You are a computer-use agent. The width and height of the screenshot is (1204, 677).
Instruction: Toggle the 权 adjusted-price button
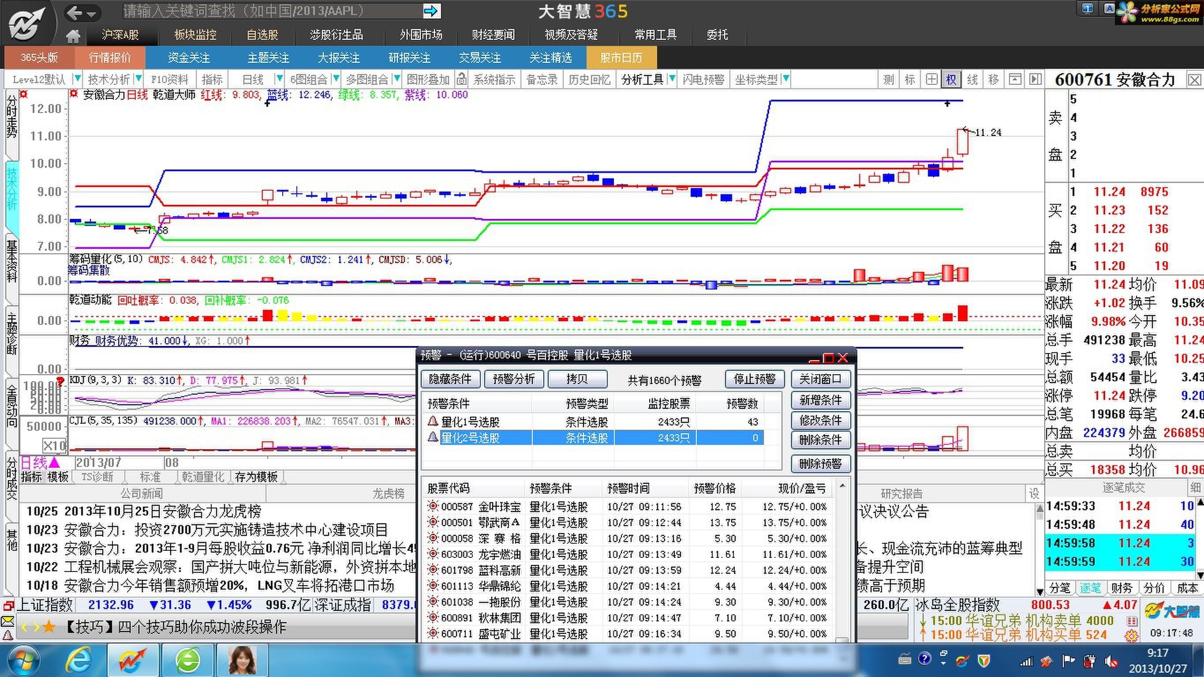point(951,79)
